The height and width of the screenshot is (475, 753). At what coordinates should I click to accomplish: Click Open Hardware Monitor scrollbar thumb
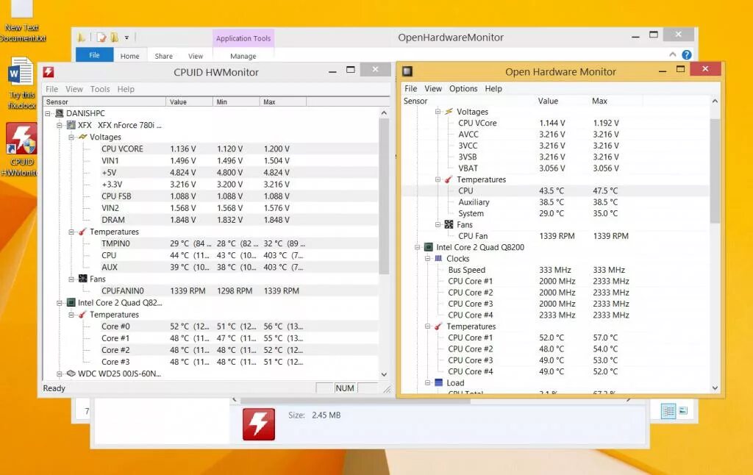click(715, 171)
